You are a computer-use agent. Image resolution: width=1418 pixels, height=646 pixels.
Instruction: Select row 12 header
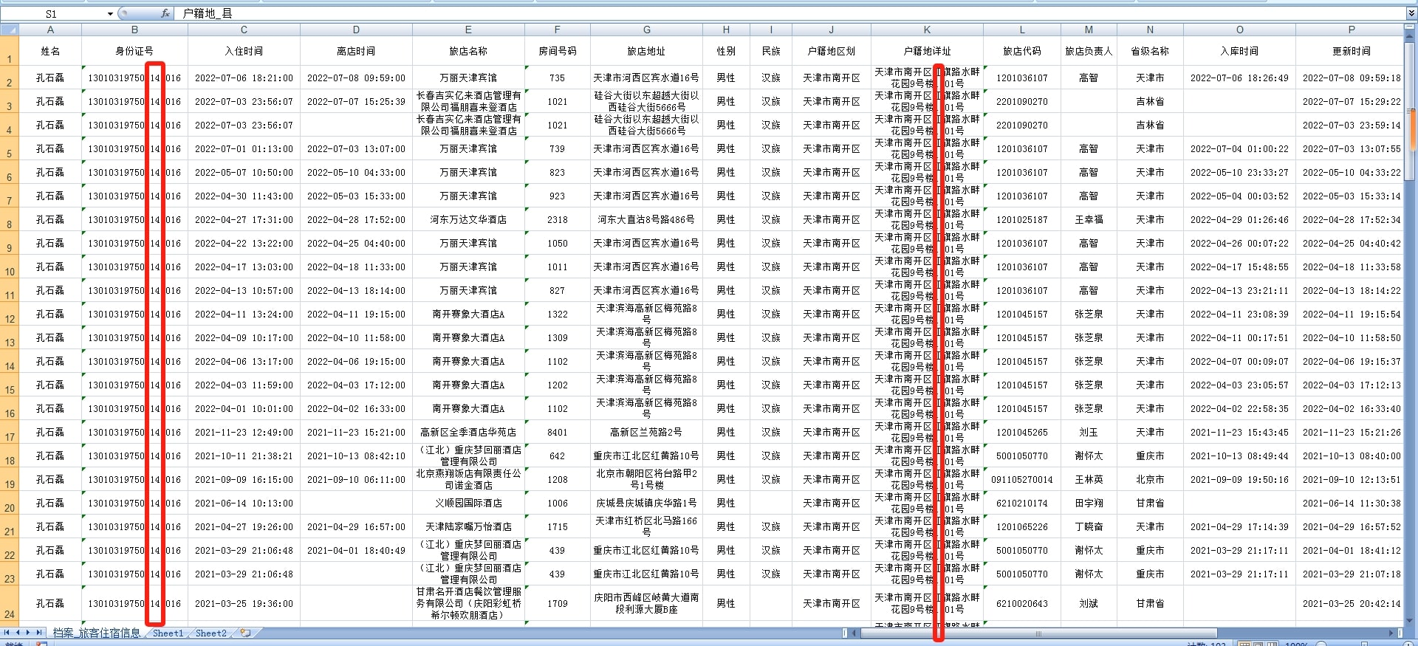(x=10, y=319)
